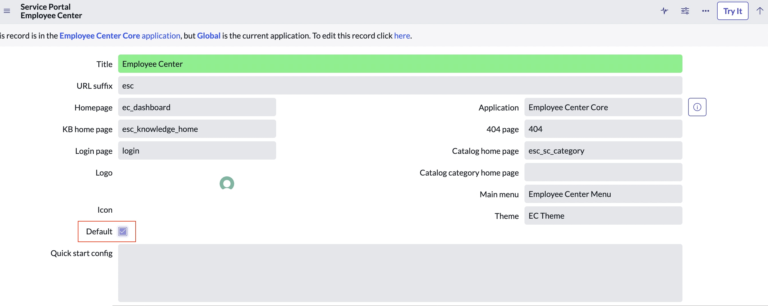Toggle the activity stream panel

coord(664,11)
